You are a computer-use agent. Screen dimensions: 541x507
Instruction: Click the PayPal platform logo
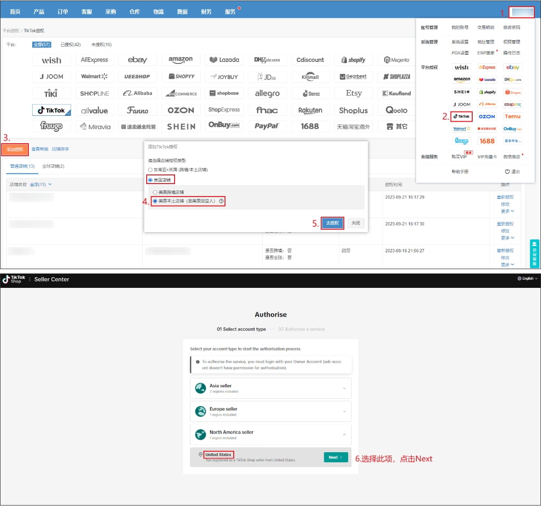coord(267,126)
